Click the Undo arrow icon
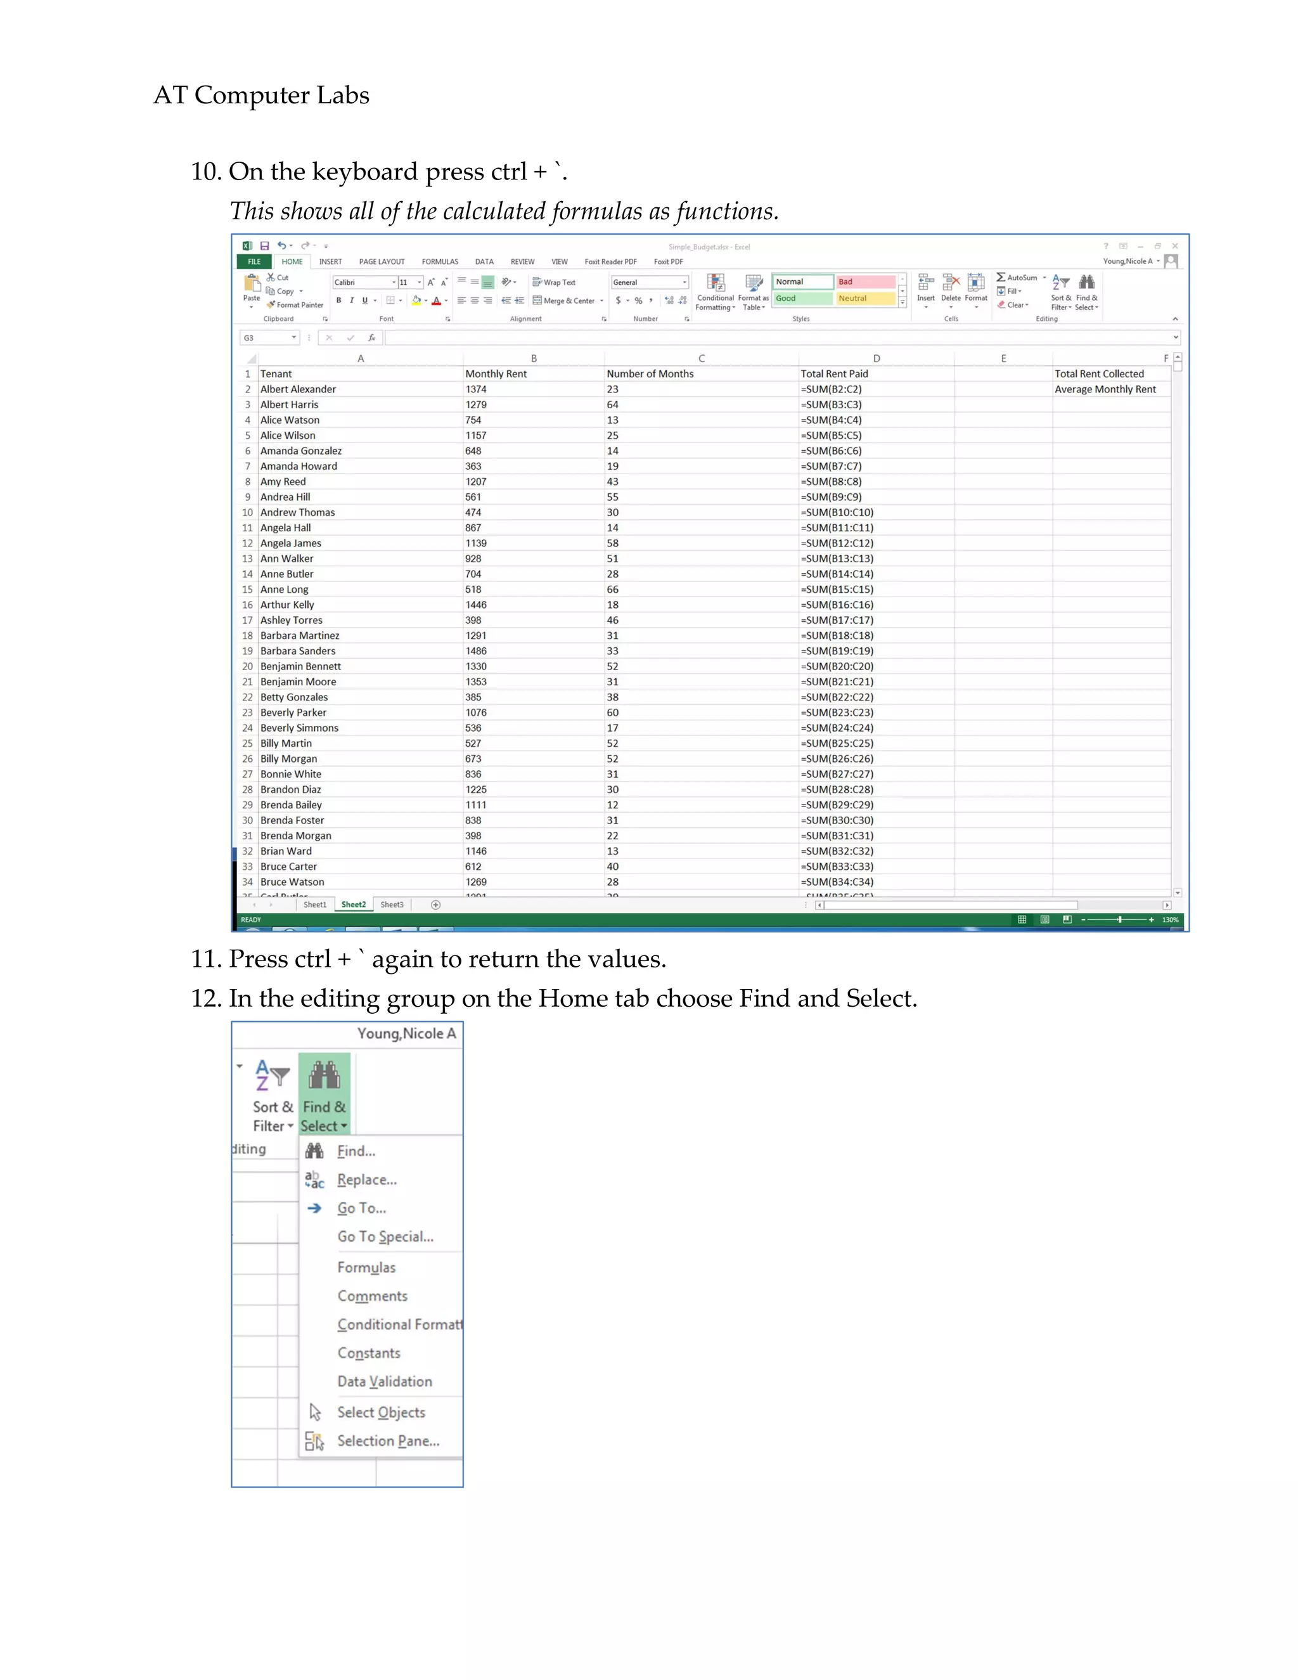This screenshot has height=1680, width=1298. point(281,246)
